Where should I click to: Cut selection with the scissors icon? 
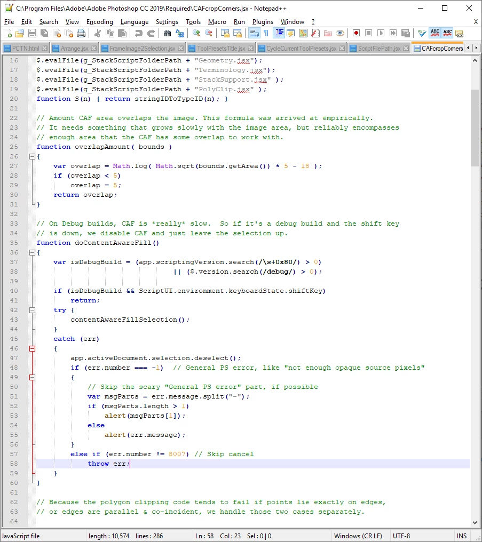98,33
